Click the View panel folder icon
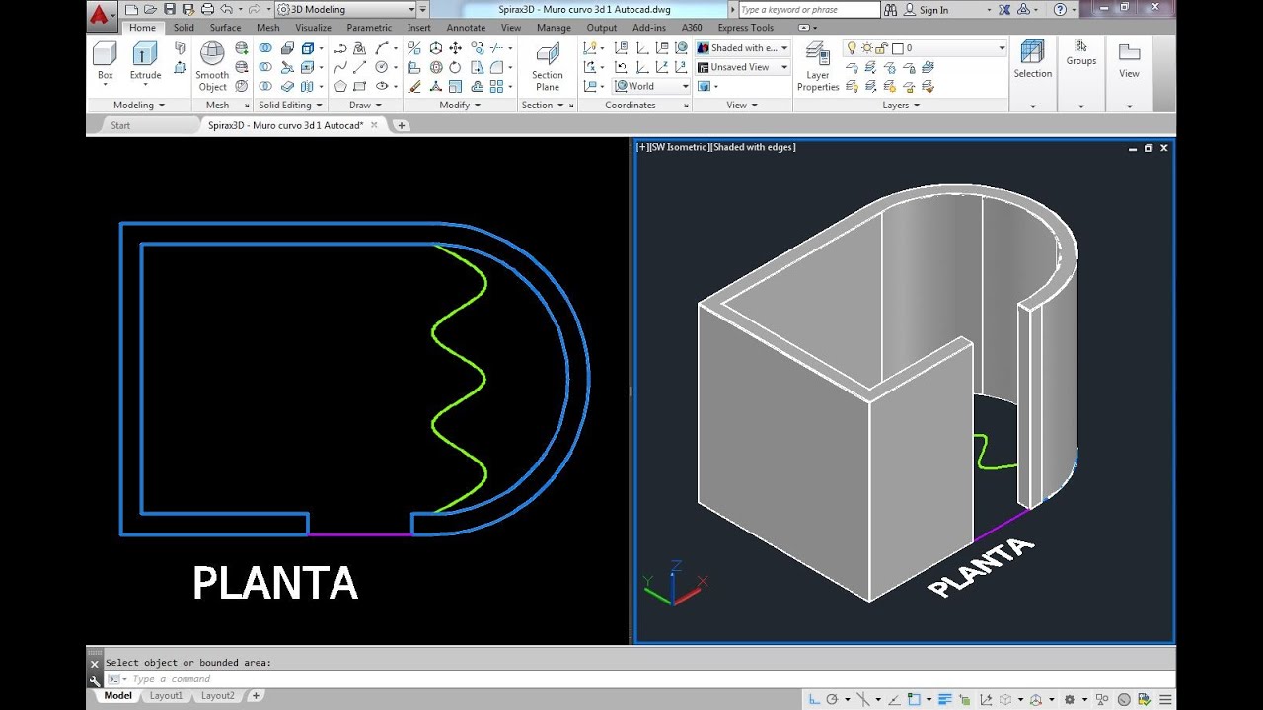Image resolution: width=1263 pixels, height=710 pixels. pos(1129,52)
